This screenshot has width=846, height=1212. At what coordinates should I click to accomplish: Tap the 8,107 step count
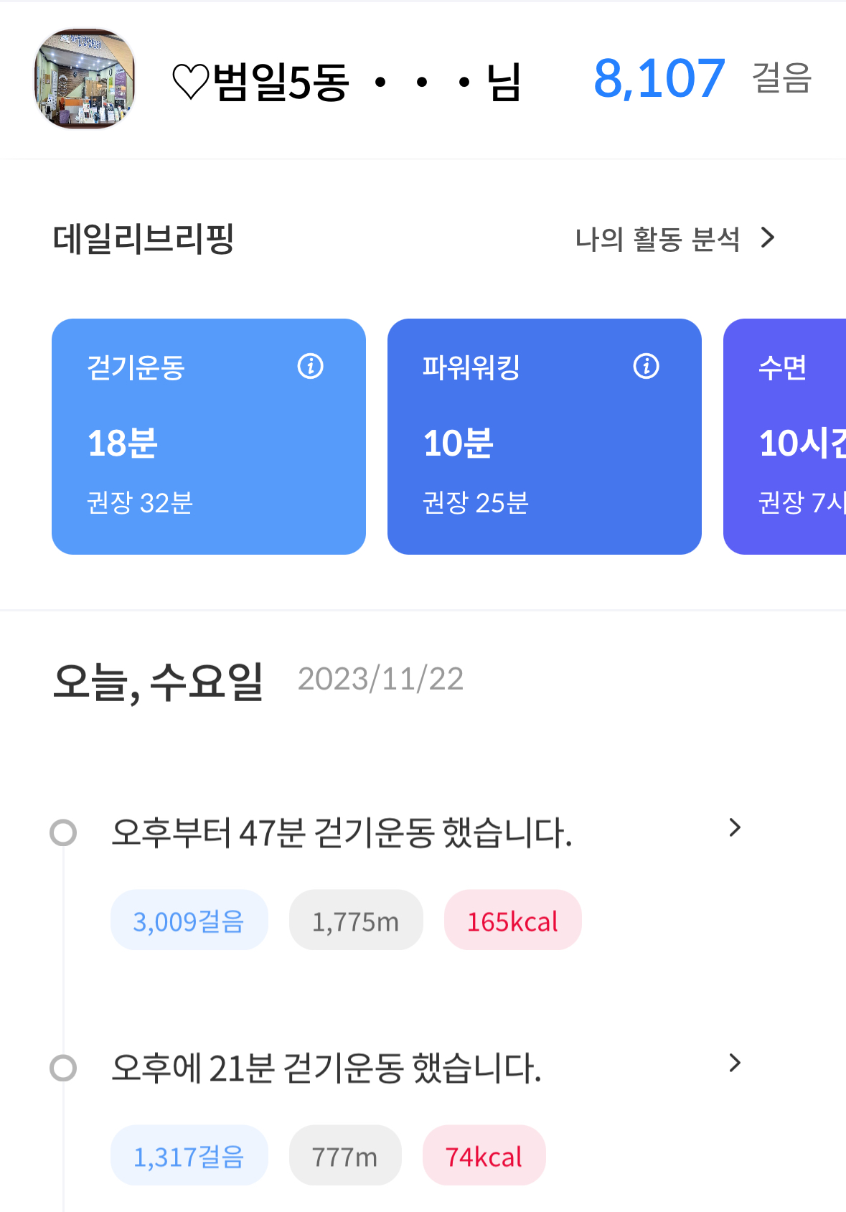tap(659, 78)
